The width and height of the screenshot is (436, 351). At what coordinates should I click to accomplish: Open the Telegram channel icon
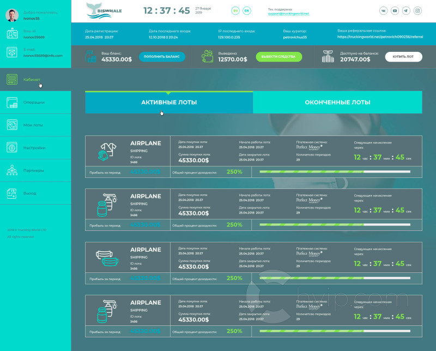(406, 11)
